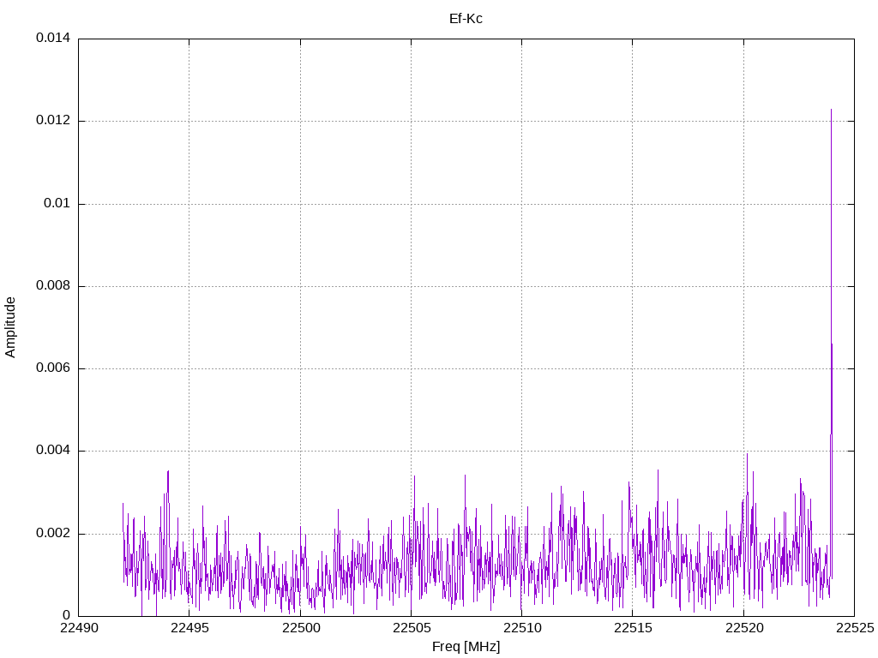
Task: Click the 22500 x-axis tick label
Action: point(301,628)
